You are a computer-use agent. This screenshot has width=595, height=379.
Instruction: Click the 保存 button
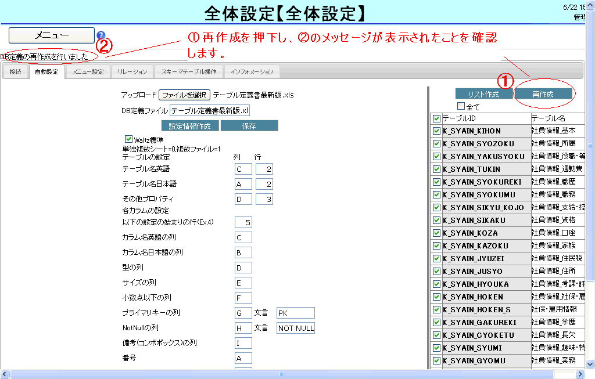(x=249, y=126)
